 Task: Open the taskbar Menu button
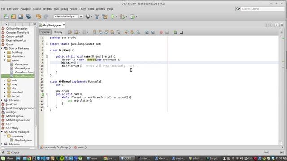7,158
